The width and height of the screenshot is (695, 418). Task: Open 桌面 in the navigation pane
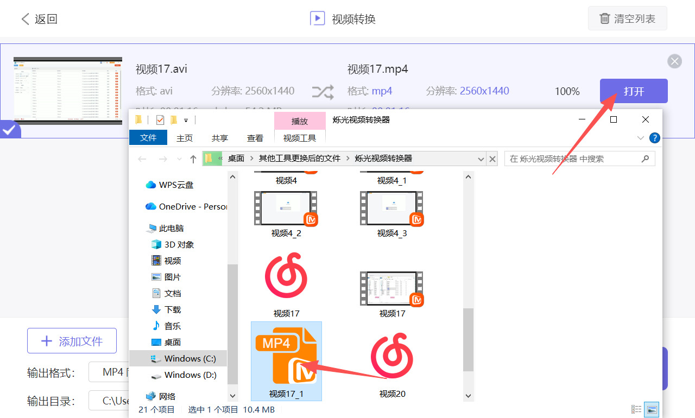point(166,342)
